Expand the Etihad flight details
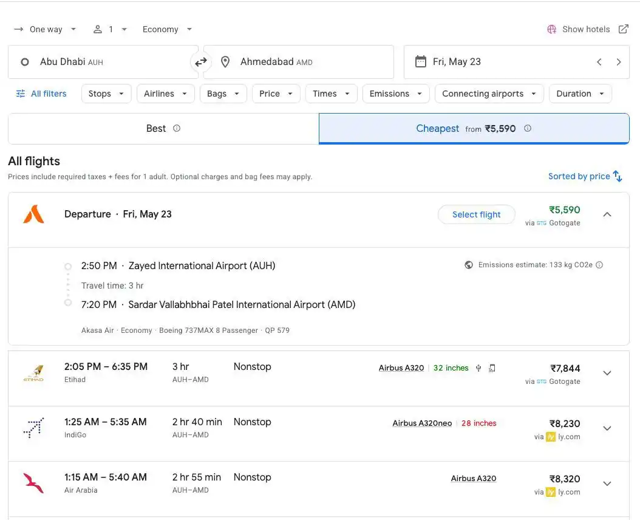The image size is (640, 520). (x=607, y=373)
